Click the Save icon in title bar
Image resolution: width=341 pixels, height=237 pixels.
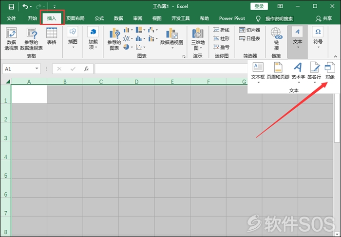[11, 6]
